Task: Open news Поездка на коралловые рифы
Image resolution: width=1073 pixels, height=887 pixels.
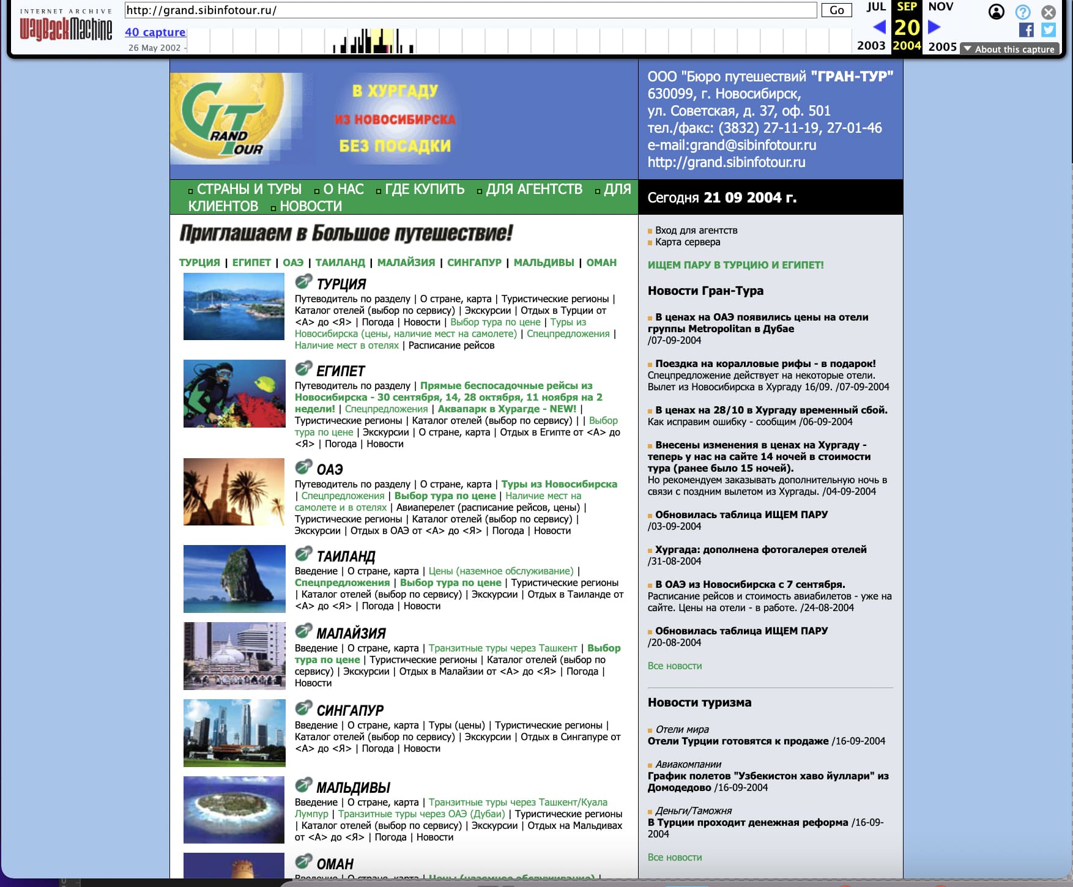Action: coord(765,363)
